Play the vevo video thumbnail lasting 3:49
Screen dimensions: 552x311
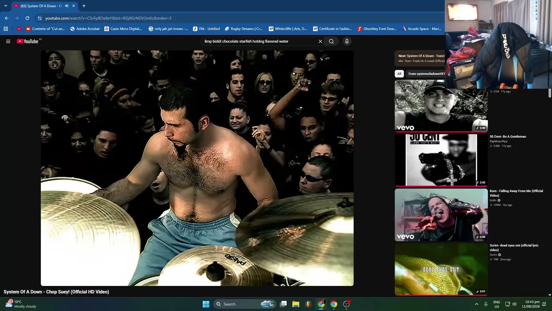click(441, 106)
